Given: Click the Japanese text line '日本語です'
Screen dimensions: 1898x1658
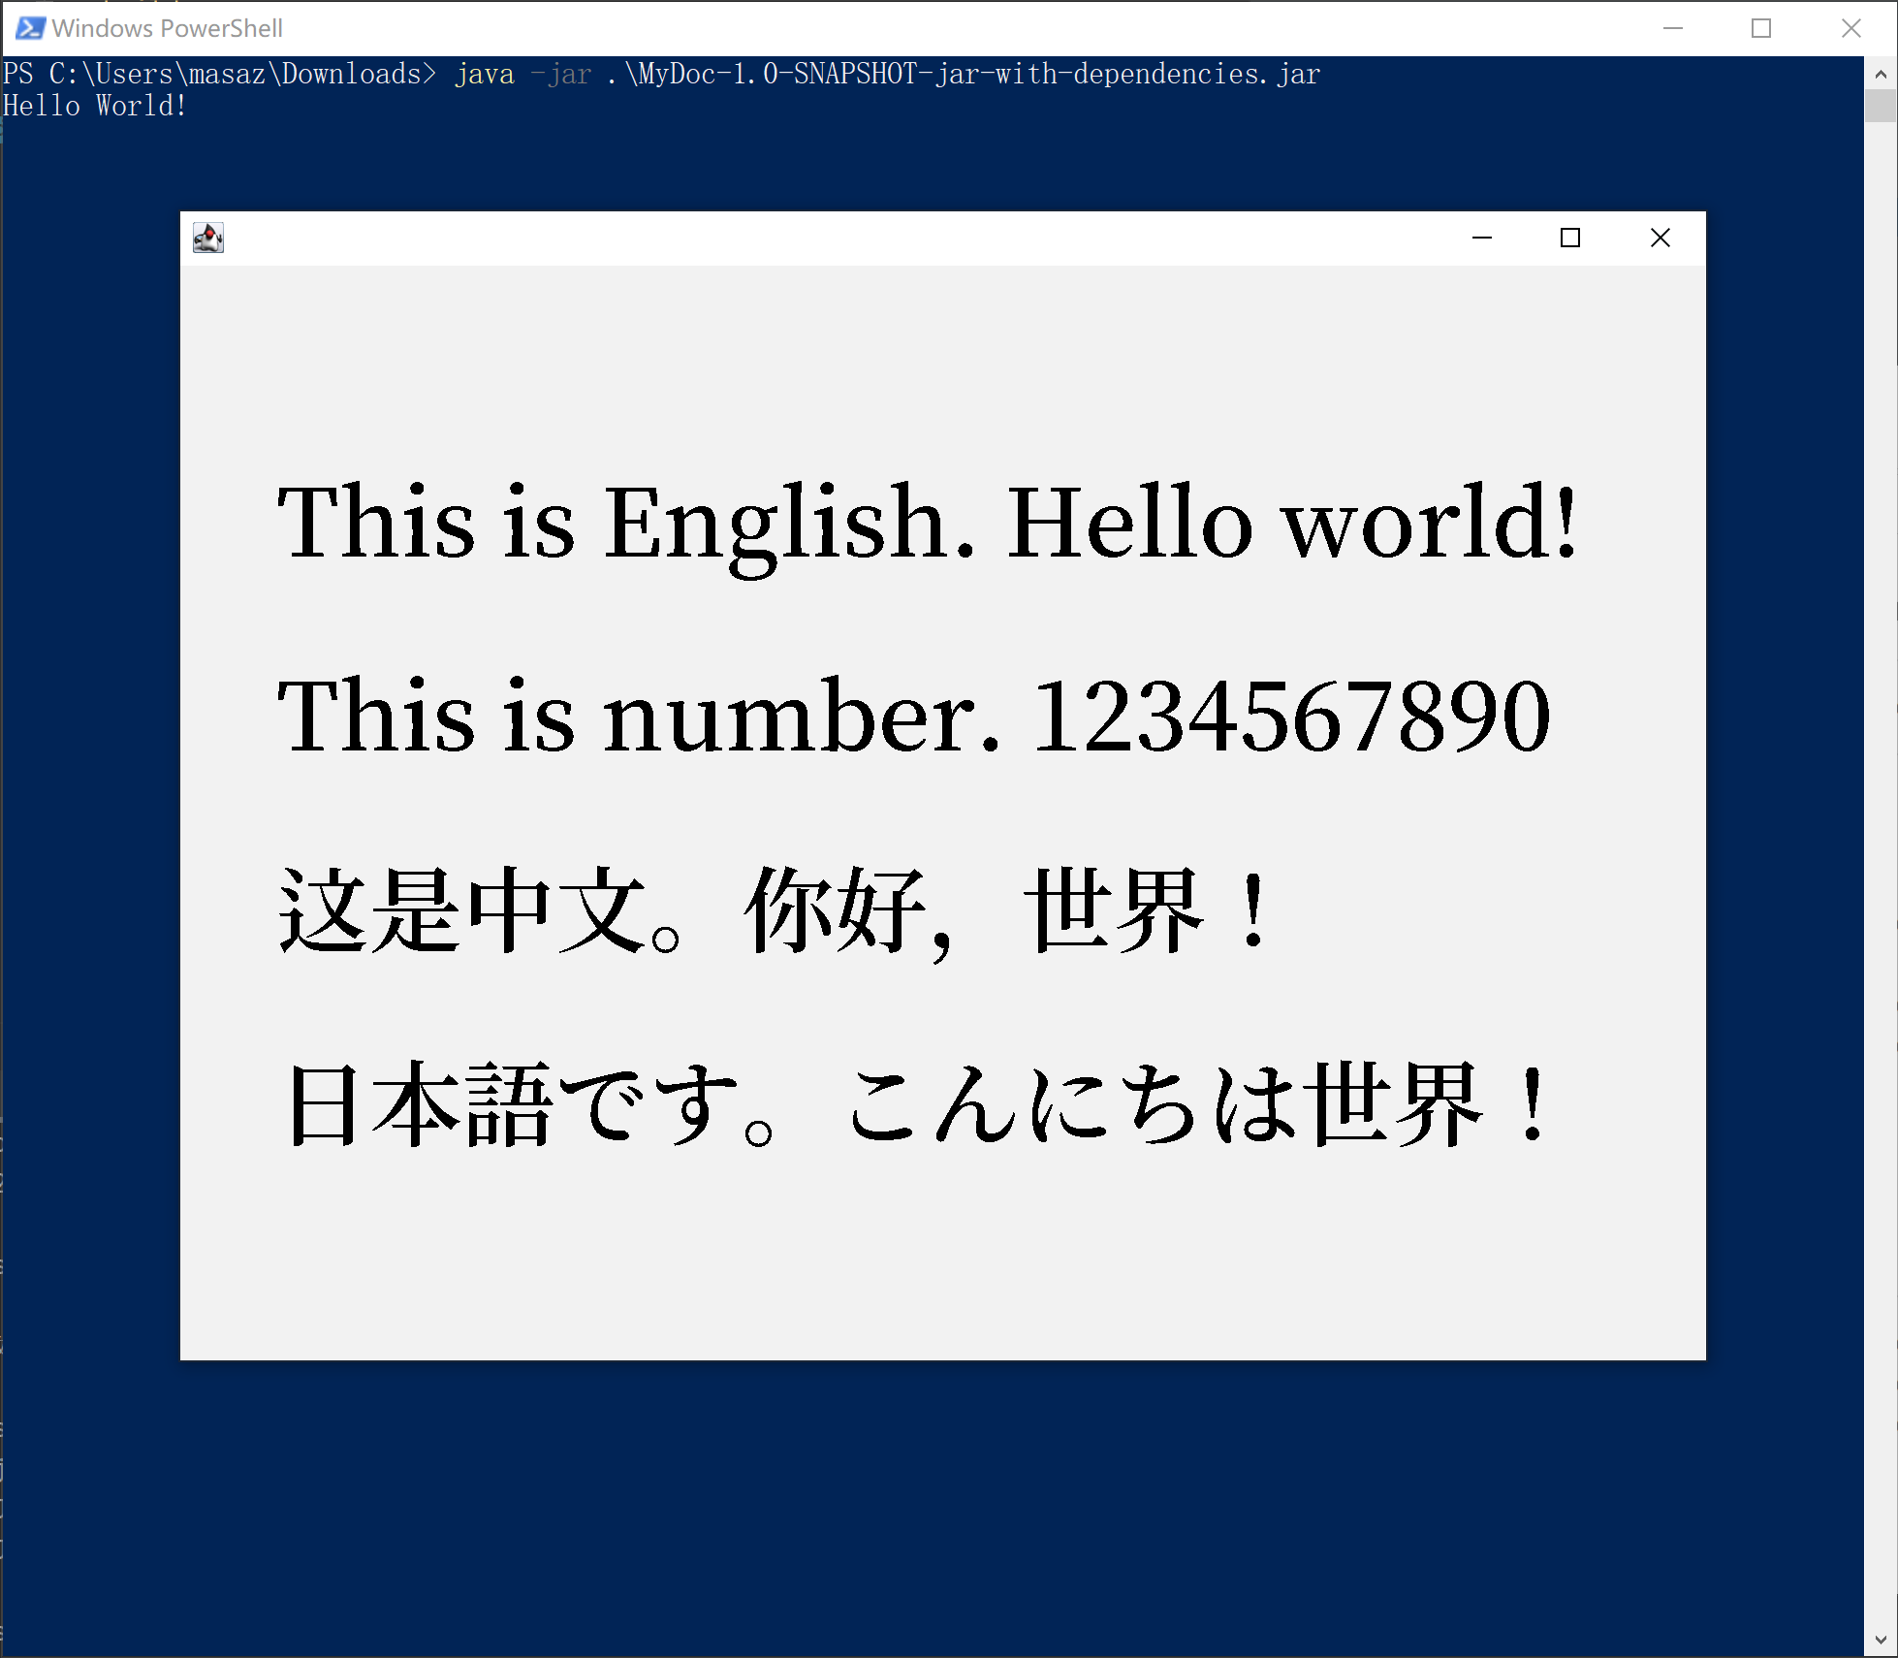Looking at the screenshot, I should [916, 1105].
